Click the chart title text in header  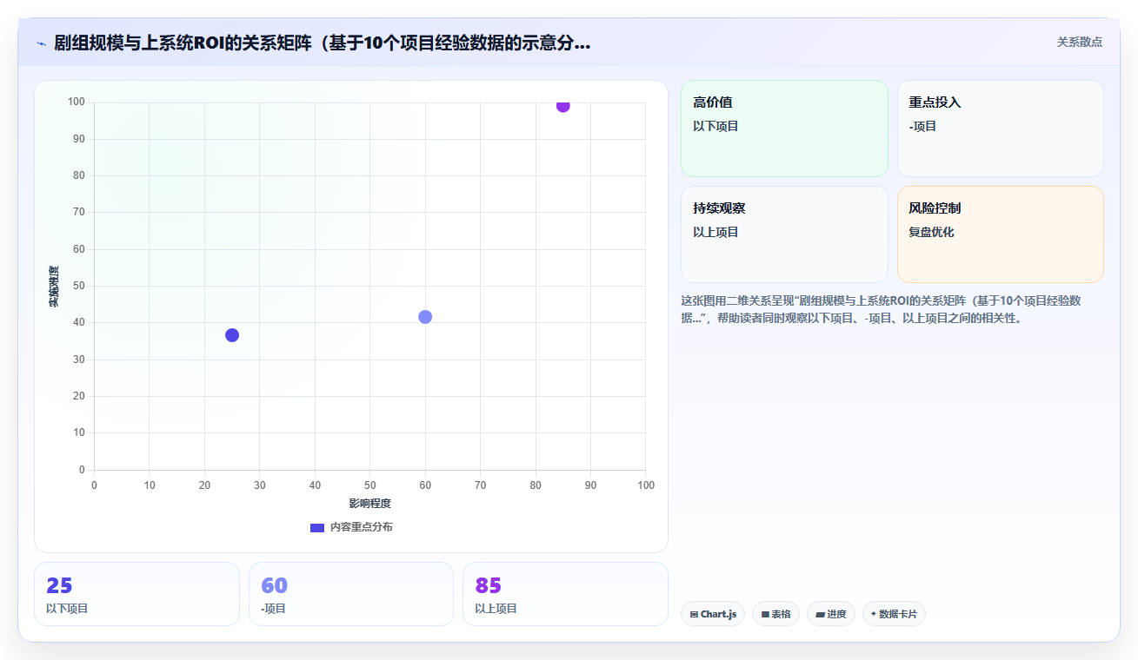pos(323,43)
